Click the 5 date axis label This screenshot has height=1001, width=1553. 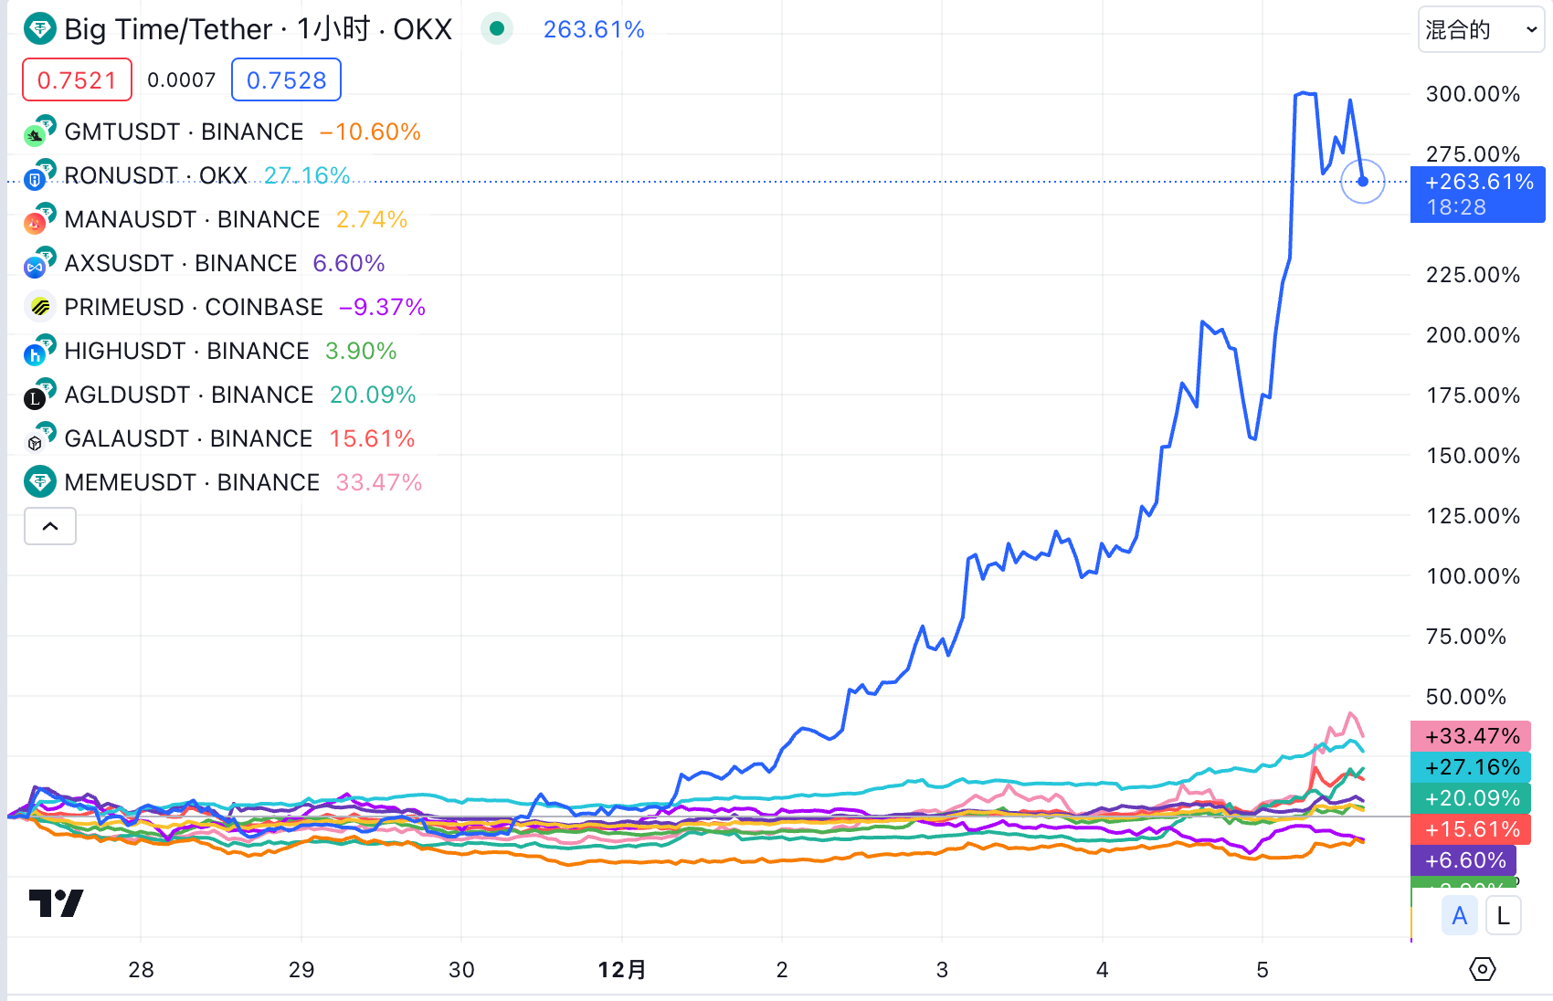point(1262,969)
